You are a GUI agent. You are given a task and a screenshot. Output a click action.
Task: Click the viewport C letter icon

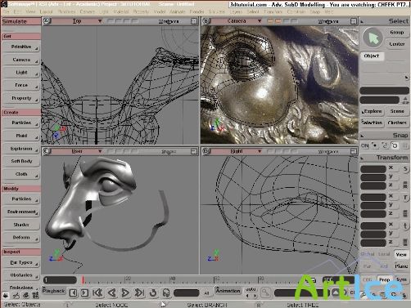(47, 151)
